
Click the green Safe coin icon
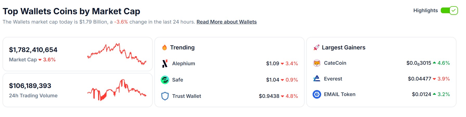coord(165,80)
